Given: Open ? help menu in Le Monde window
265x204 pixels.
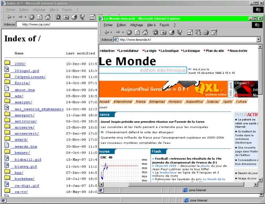Looking at the screenshot, I should [175, 25].
